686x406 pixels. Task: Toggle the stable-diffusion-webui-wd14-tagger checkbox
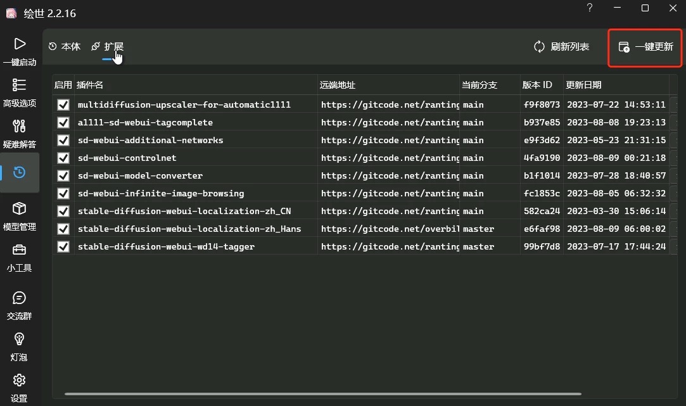pyautogui.click(x=63, y=246)
